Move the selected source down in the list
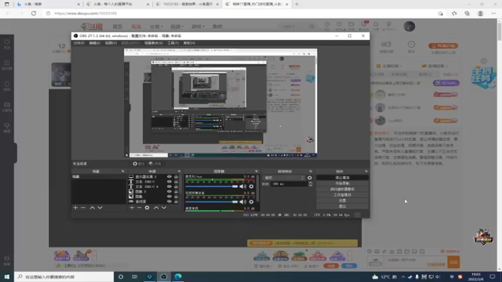 click(x=164, y=208)
